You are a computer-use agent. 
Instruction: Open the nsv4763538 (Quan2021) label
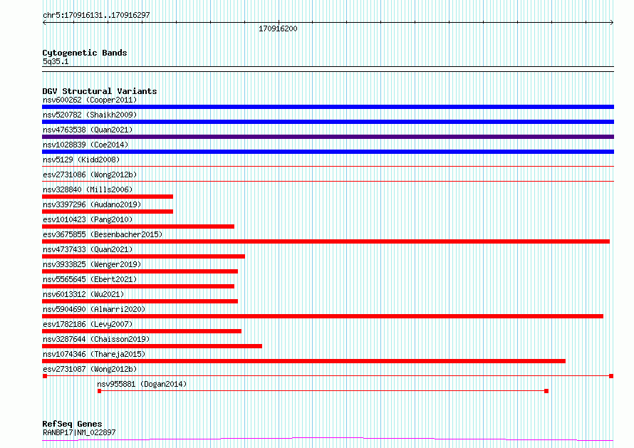[x=88, y=130]
